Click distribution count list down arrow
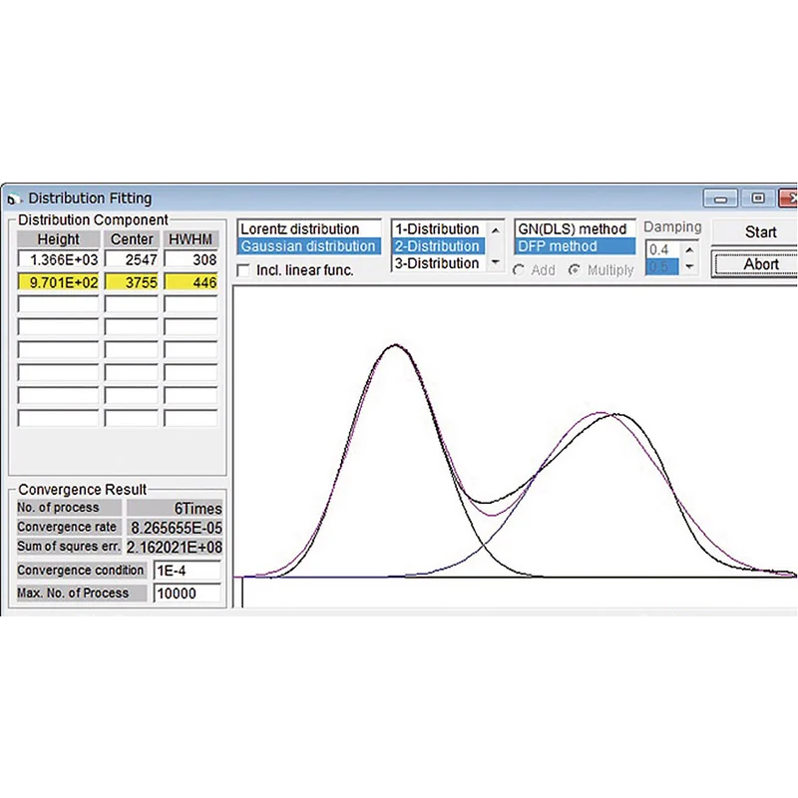Screen dimensions: 798x798 495,262
